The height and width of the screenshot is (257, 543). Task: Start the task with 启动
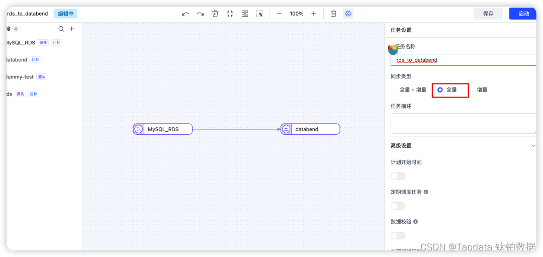pyautogui.click(x=523, y=14)
